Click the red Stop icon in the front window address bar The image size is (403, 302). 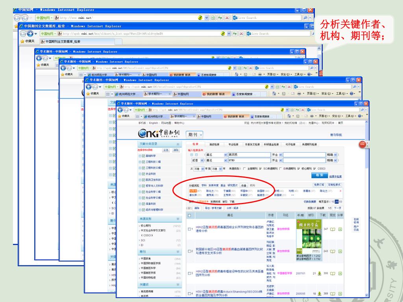[303, 110]
